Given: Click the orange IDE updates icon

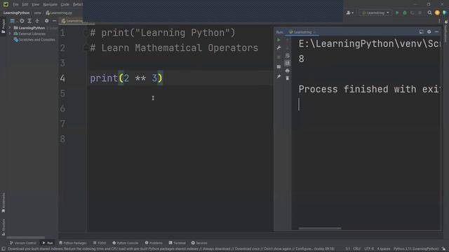Looking at the screenshot, I should click(437, 13).
